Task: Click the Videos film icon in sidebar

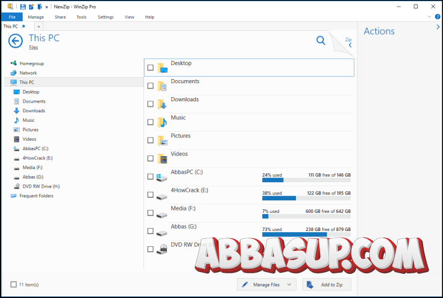Action: click(17, 139)
